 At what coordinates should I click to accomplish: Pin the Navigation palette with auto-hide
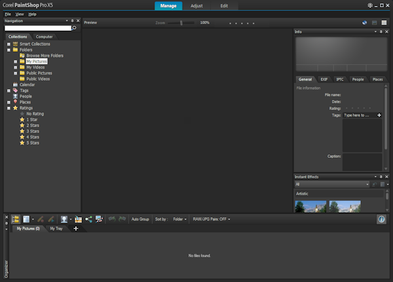(x=71, y=20)
